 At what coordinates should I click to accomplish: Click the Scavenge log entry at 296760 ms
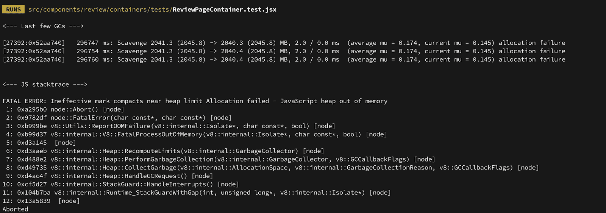tap(284, 59)
